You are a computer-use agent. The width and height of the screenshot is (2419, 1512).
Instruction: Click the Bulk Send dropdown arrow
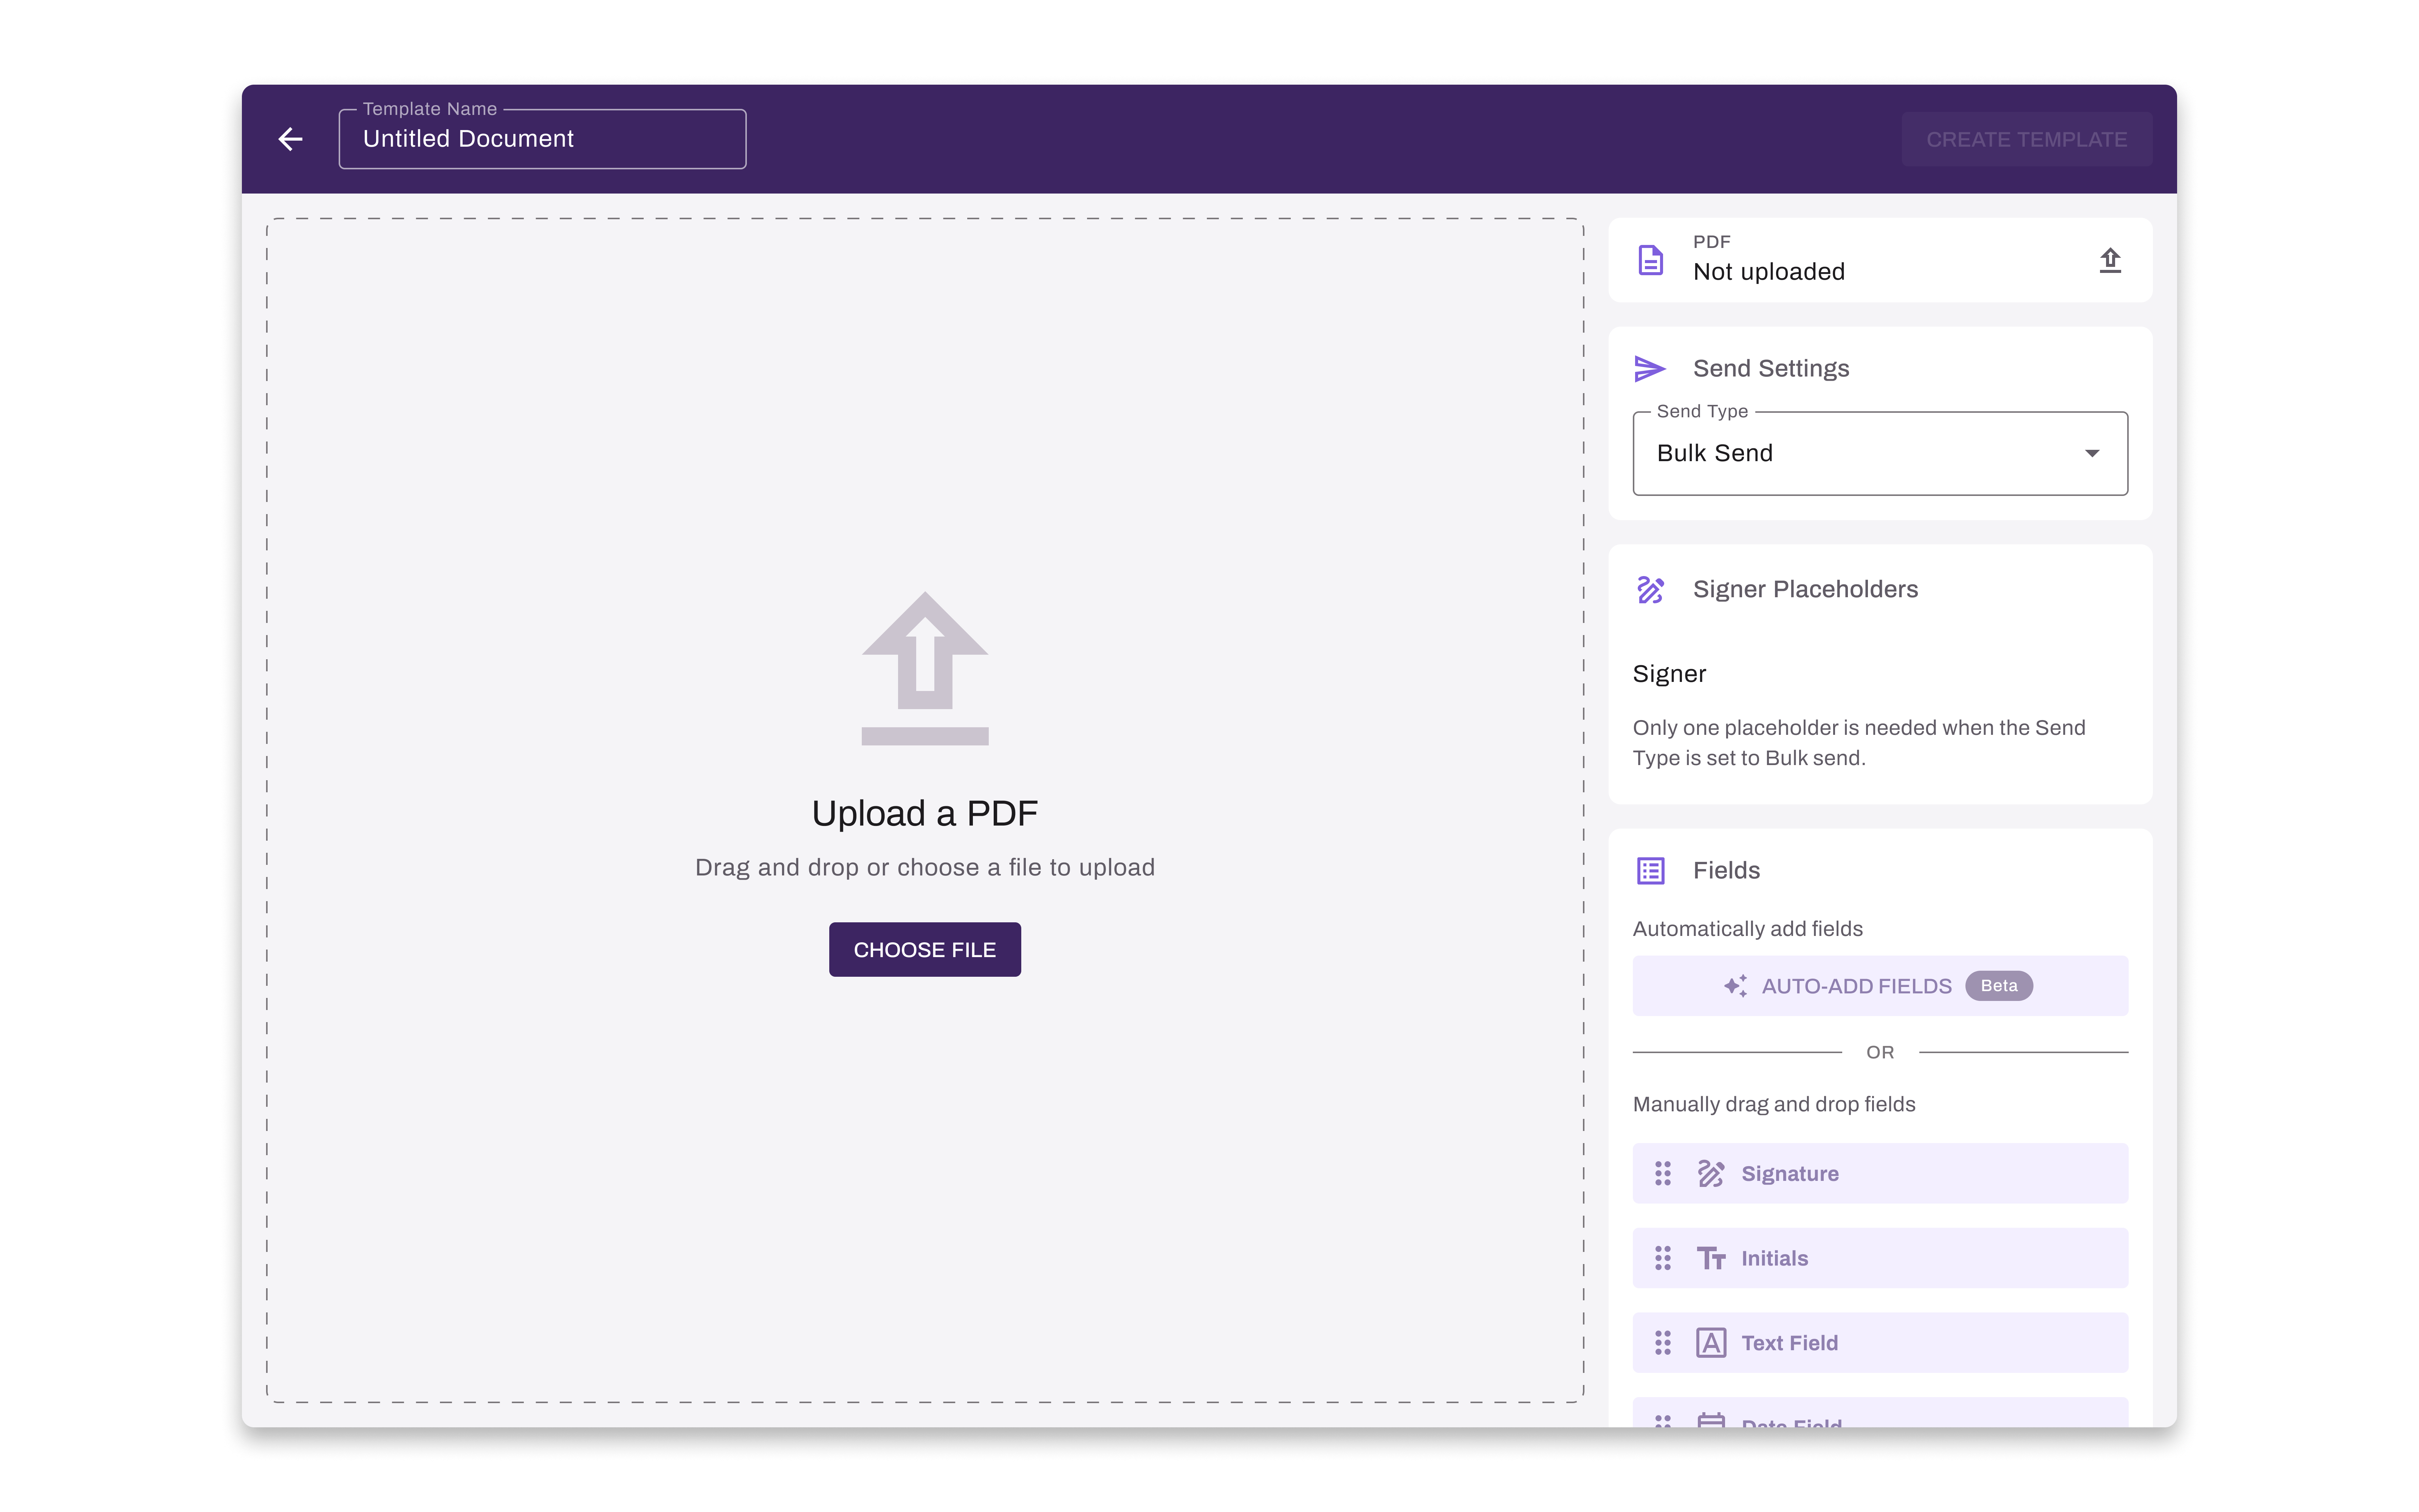tap(2091, 453)
